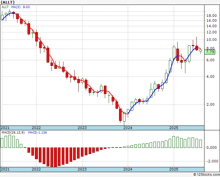
Task: Select 2024 on the MACD panel timeline
Action: 128,169
